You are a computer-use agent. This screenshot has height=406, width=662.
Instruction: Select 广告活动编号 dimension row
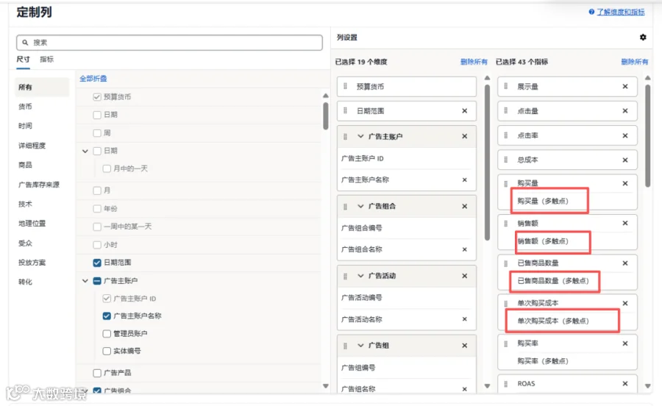407,298
